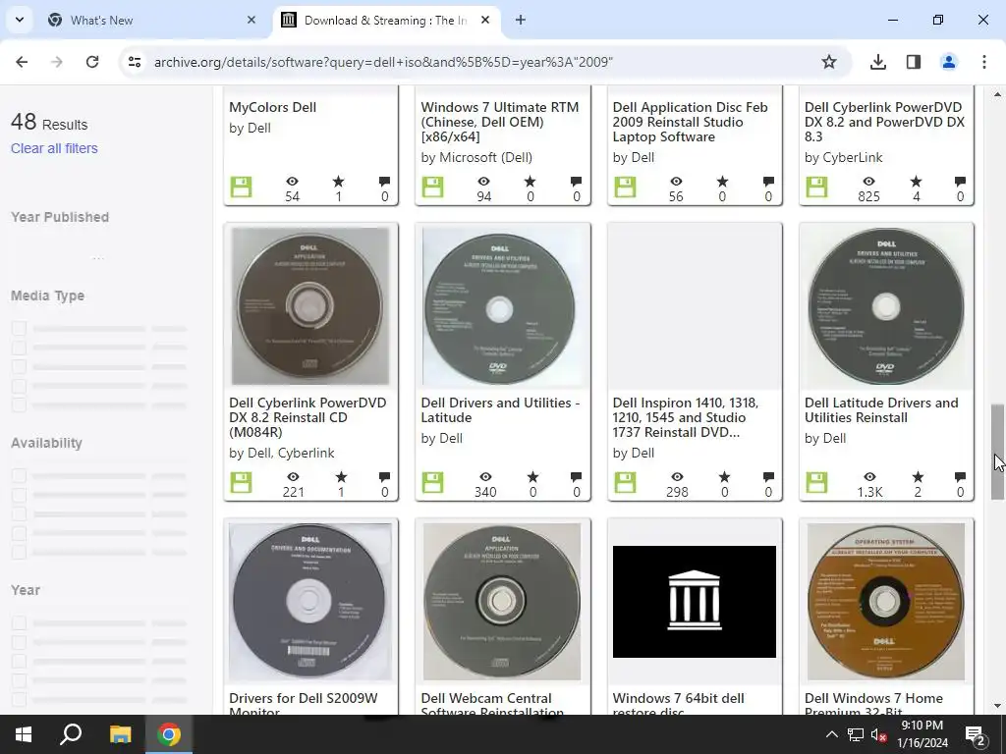The image size is (1006, 754).
Task: Close the Download & Streaming tab
Action: (x=485, y=20)
